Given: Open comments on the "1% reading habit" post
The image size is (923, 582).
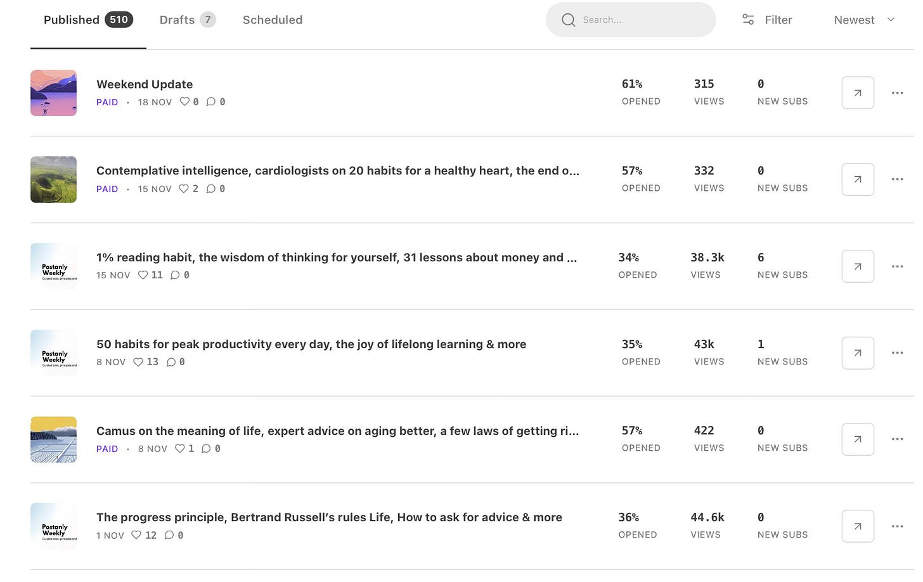Looking at the screenshot, I should click(176, 275).
